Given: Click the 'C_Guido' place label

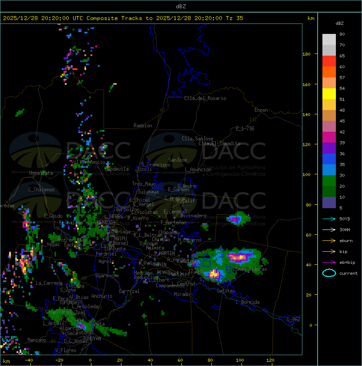Looking at the screenshot, I should point(53,216).
